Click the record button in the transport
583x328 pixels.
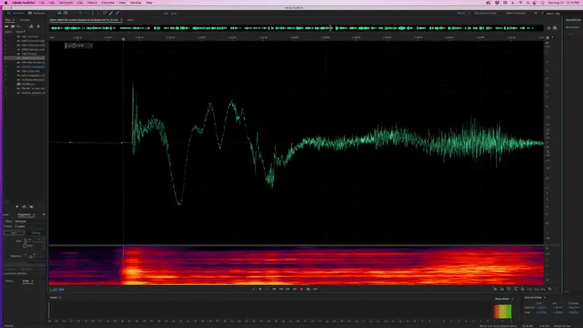click(301, 289)
